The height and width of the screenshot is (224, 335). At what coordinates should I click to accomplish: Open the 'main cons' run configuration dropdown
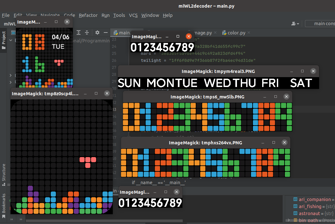[x=320, y=24]
